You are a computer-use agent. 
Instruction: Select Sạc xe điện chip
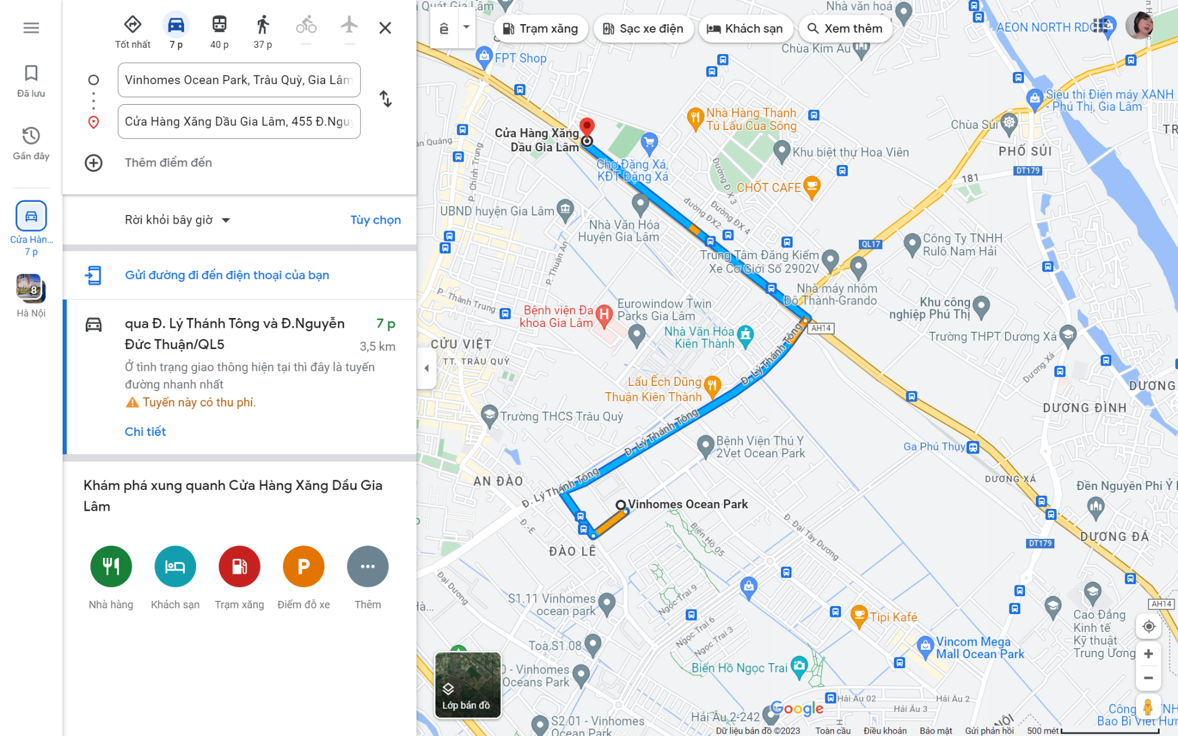643,29
